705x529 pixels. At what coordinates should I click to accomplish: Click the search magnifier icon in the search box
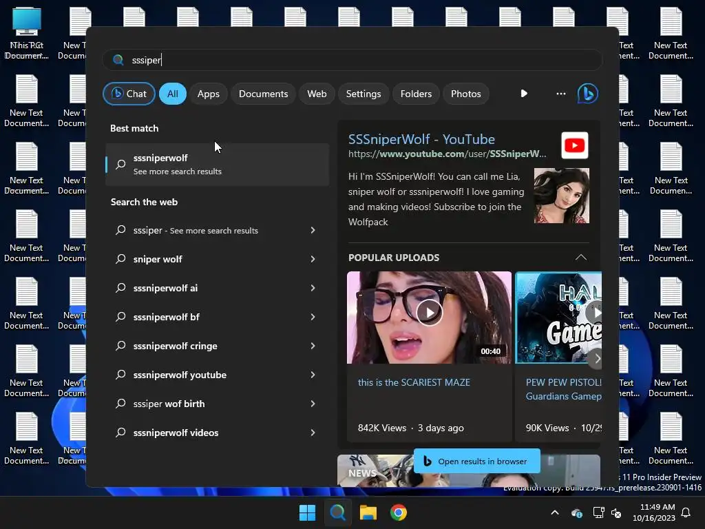(118, 60)
